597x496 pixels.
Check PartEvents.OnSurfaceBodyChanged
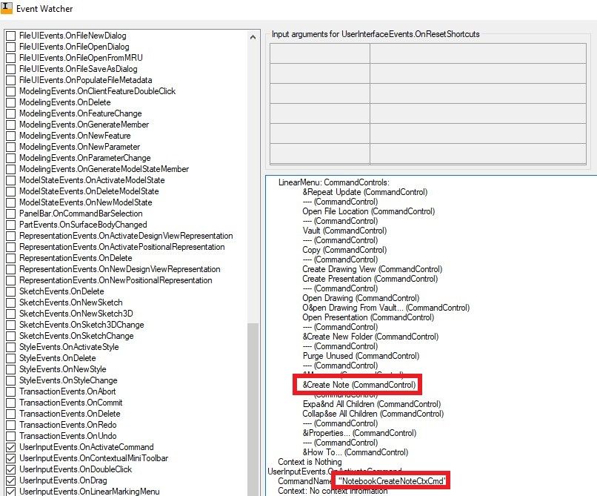[x=10, y=225]
